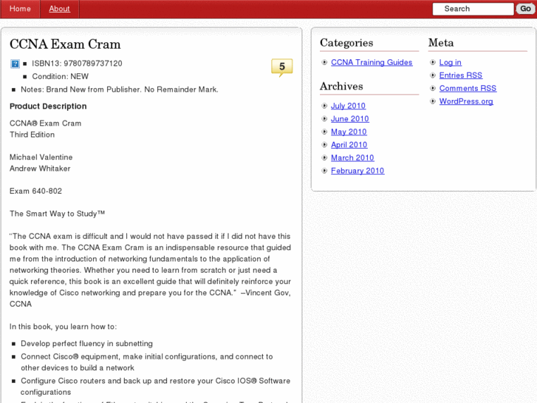This screenshot has height=403, width=537.
Task: Open the blue question mark icon beside ISBN13
Action: click(x=15, y=64)
